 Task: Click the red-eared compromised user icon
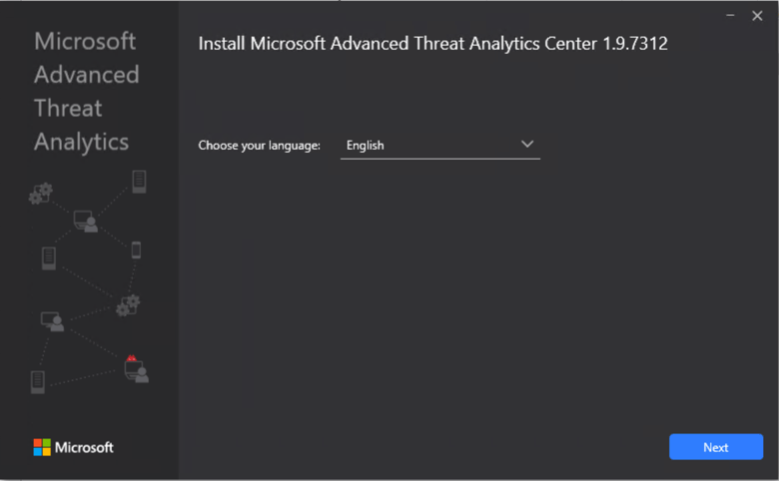point(136,368)
